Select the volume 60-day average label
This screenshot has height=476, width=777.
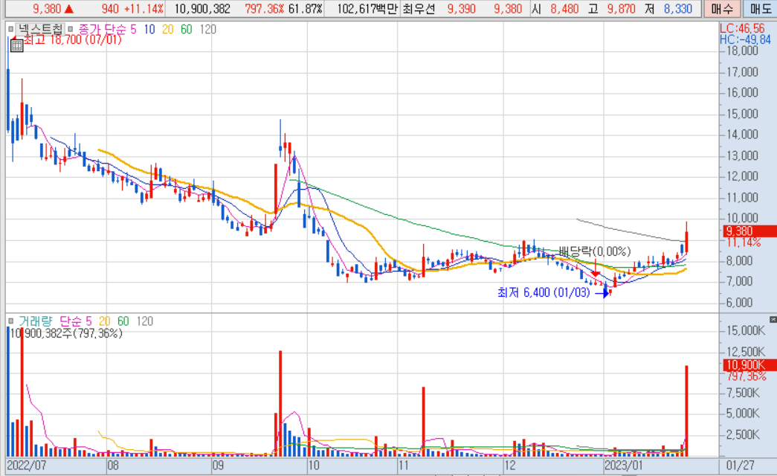point(123,321)
